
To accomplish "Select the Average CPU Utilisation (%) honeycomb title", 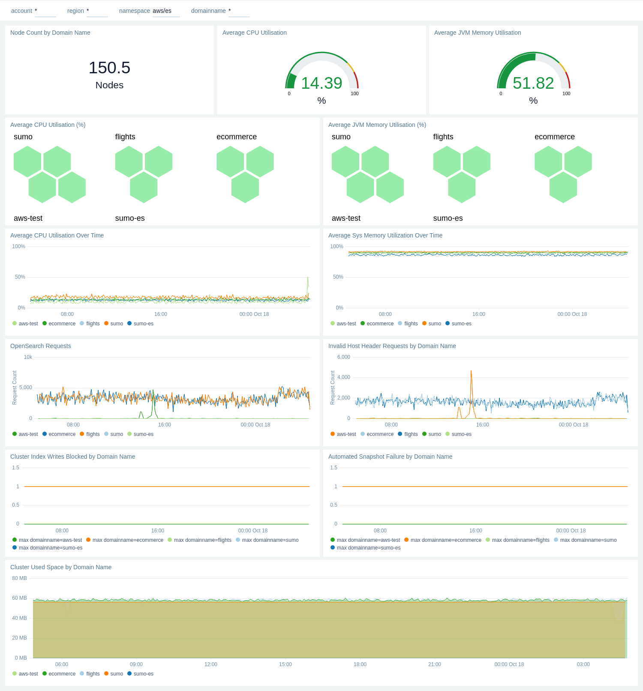I will pyautogui.click(x=48, y=125).
